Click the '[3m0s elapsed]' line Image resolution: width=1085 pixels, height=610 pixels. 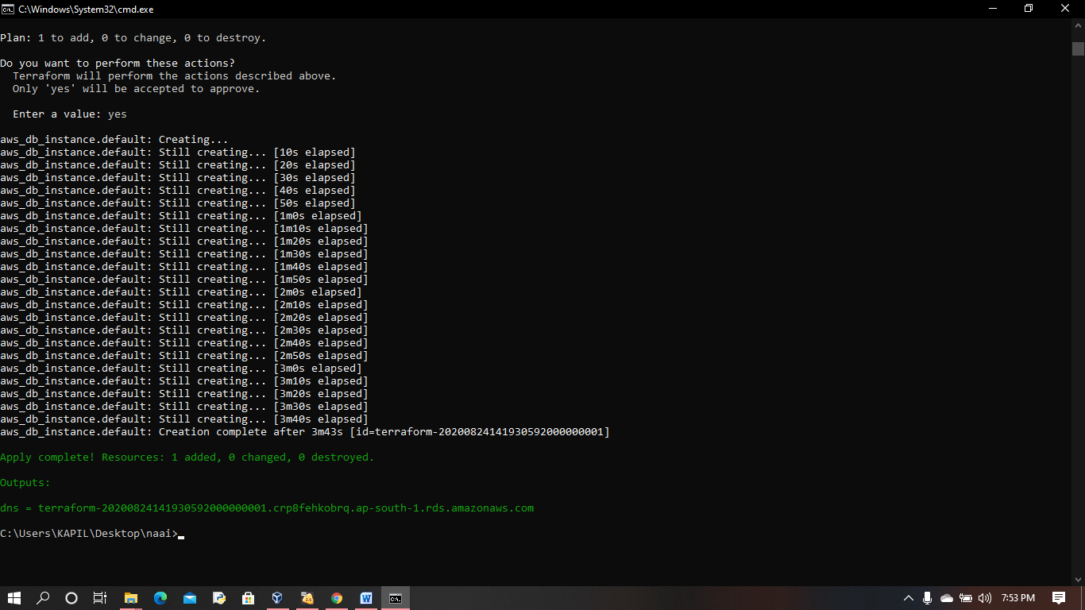pyautogui.click(x=181, y=369)
